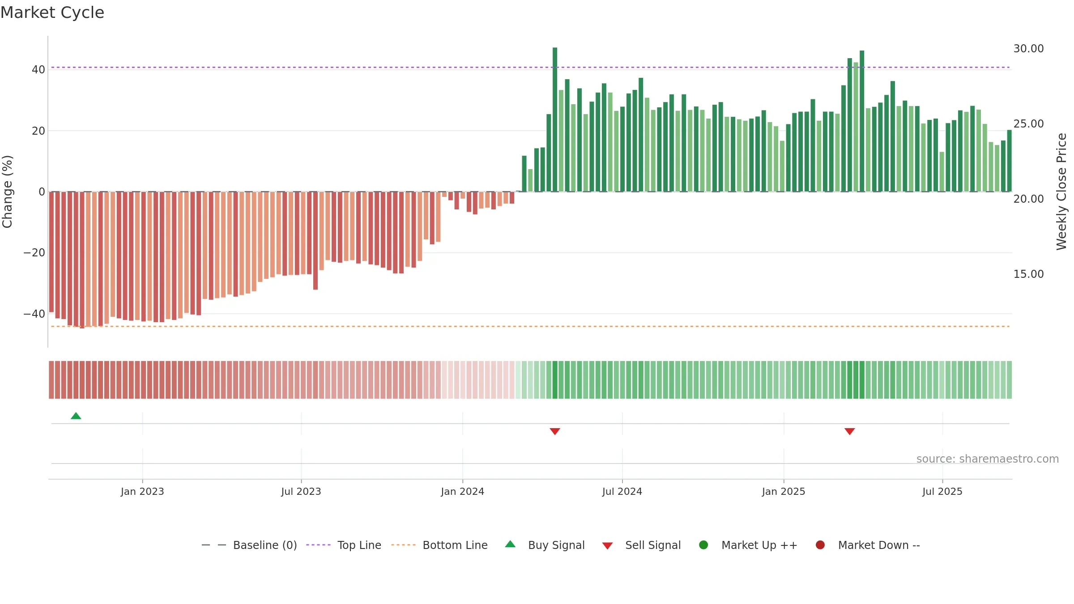The width and height of the screenshot is (1074, 604).
Task: Click the Market Cycle chart title
Action: (x=52, y=13)
